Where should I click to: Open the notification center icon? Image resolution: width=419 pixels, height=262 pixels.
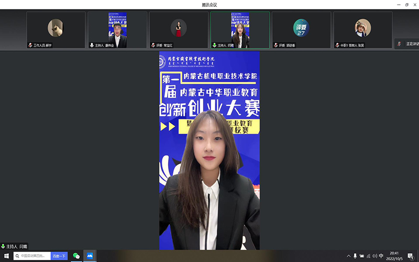click(x=411, y=256)
